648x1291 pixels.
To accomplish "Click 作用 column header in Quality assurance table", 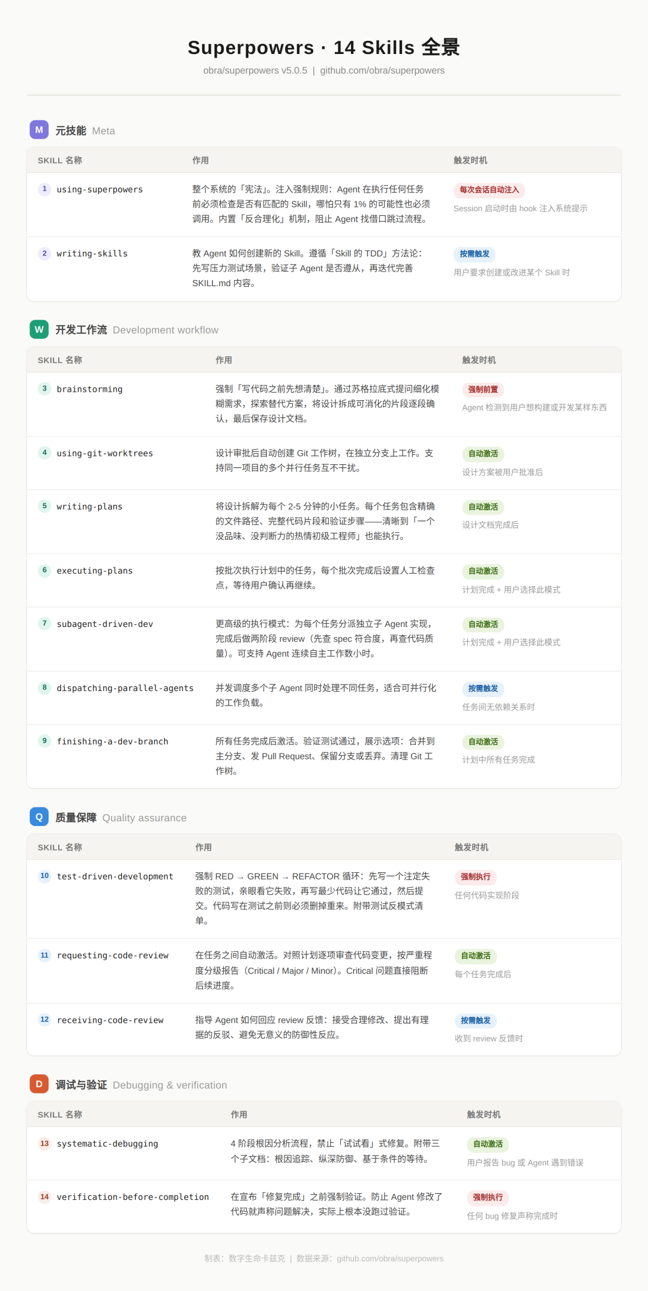I will click(203, 847).
